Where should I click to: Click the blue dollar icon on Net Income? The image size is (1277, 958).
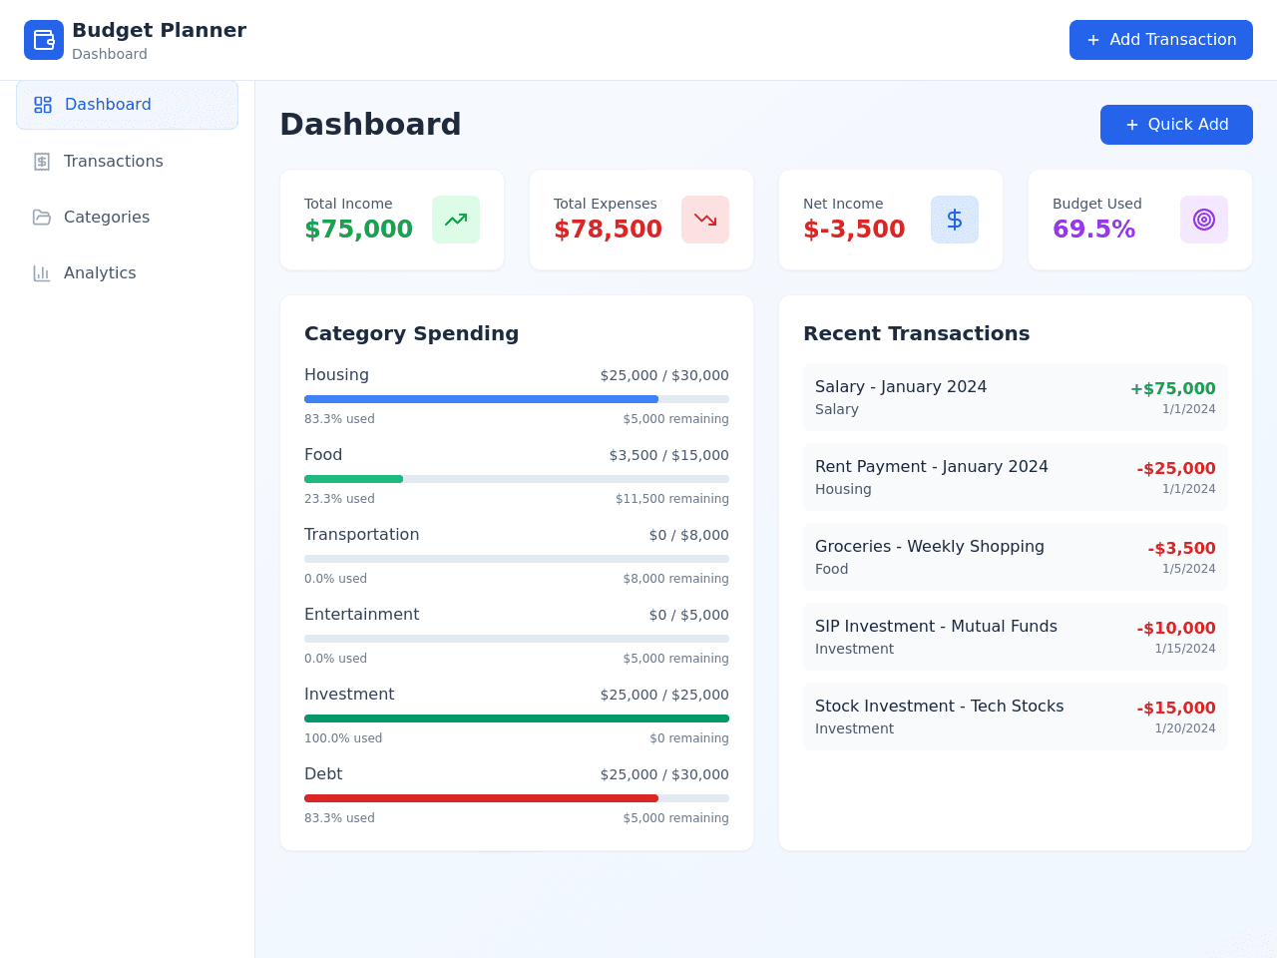[955, 220]
